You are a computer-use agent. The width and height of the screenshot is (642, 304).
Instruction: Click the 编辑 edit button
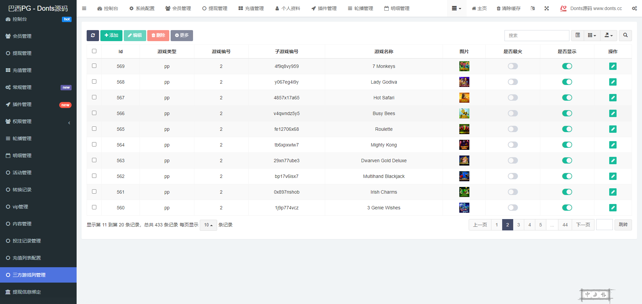(x=135, y=35)
